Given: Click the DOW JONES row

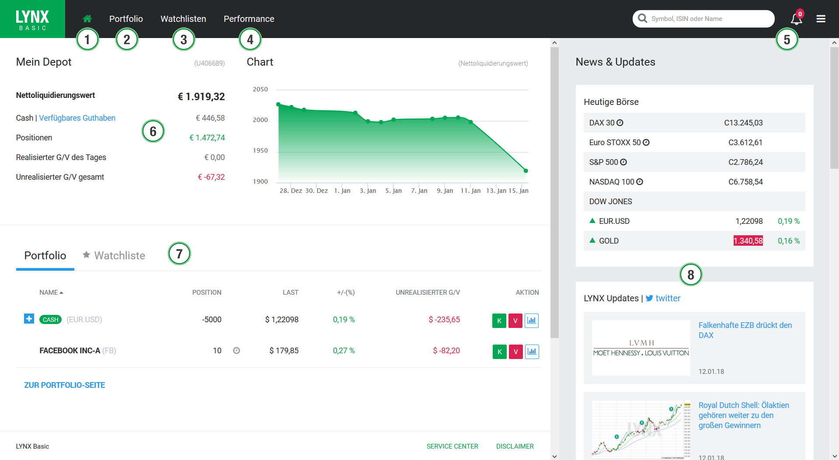Looking at the screenshot, I should (x=694, y=202).
